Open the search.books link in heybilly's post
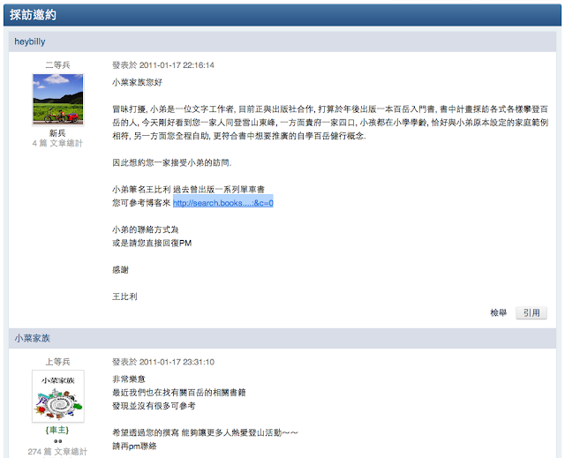The height and width of the screenshot is (458, 565). point(223,203)
